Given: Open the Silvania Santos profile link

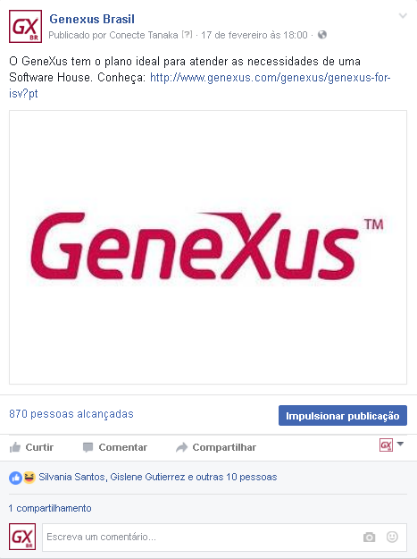Looking at the screenshot, I should 71,477.
